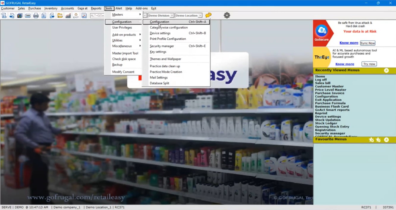Click TheEye logo banner
This screenshot has height=210, width=396.
click(322, 57)
